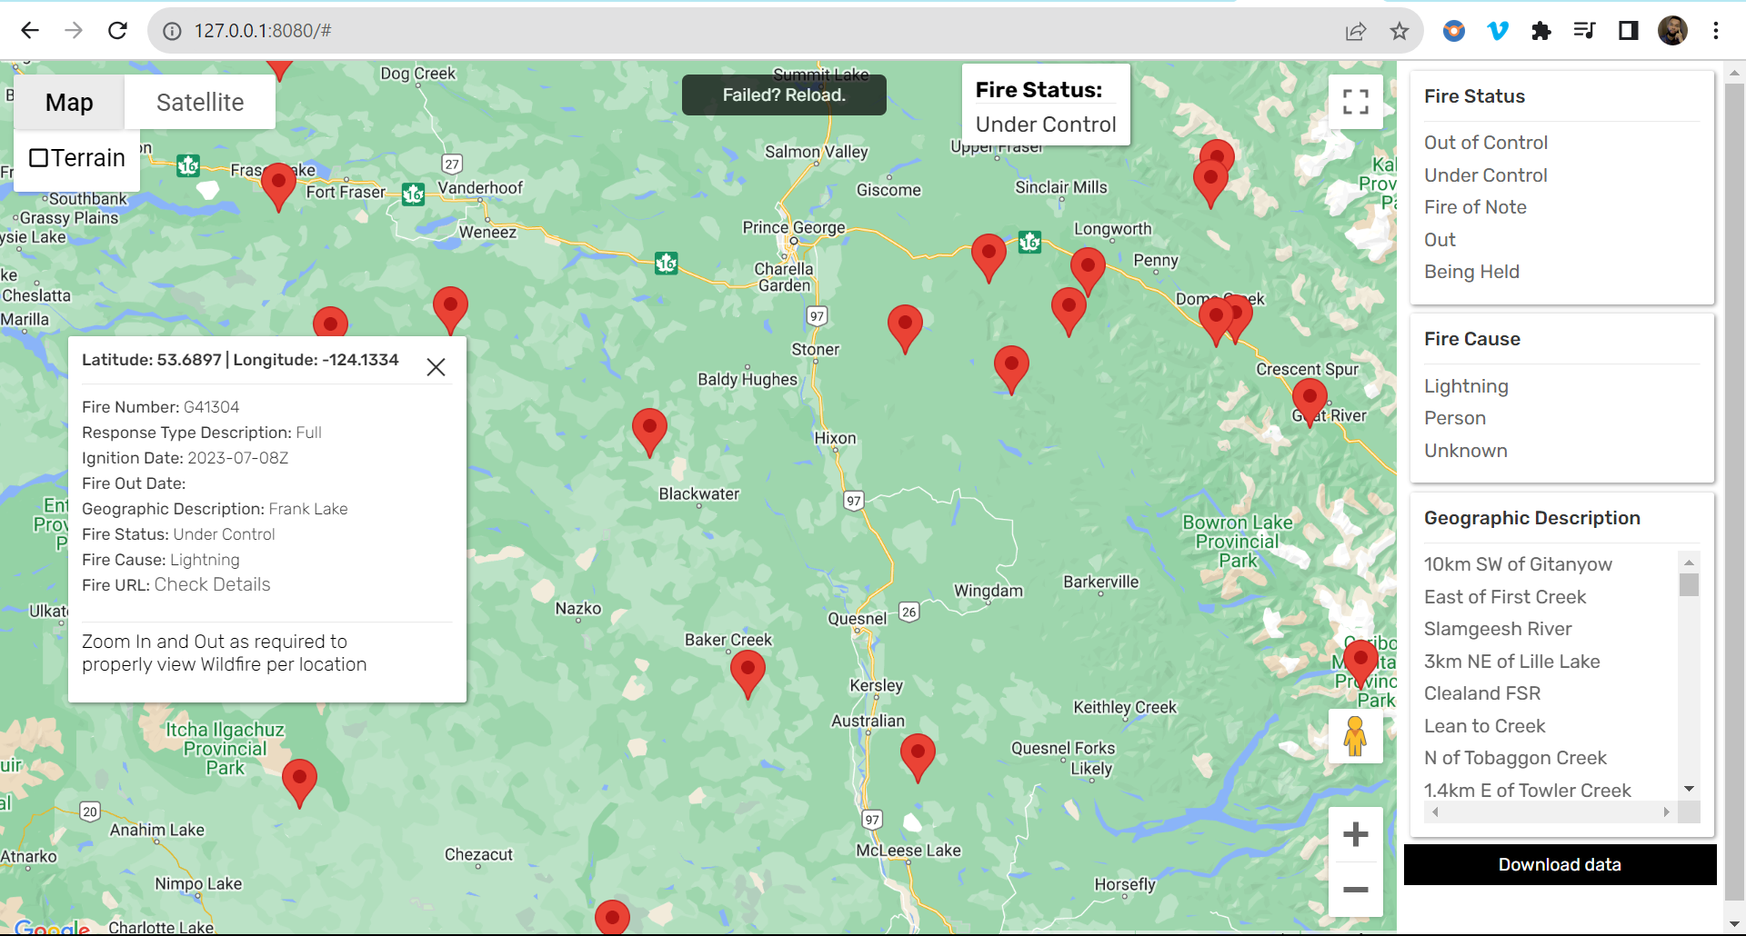
Task: Enable the Terrain checkbox
Action: 38,158
